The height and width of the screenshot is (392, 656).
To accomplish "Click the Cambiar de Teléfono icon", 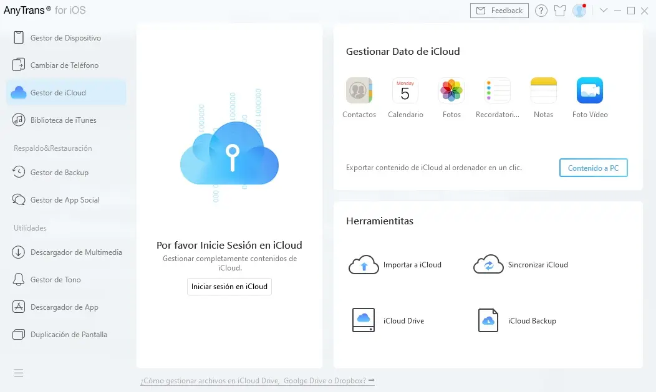I will click(x=19, y=65).
